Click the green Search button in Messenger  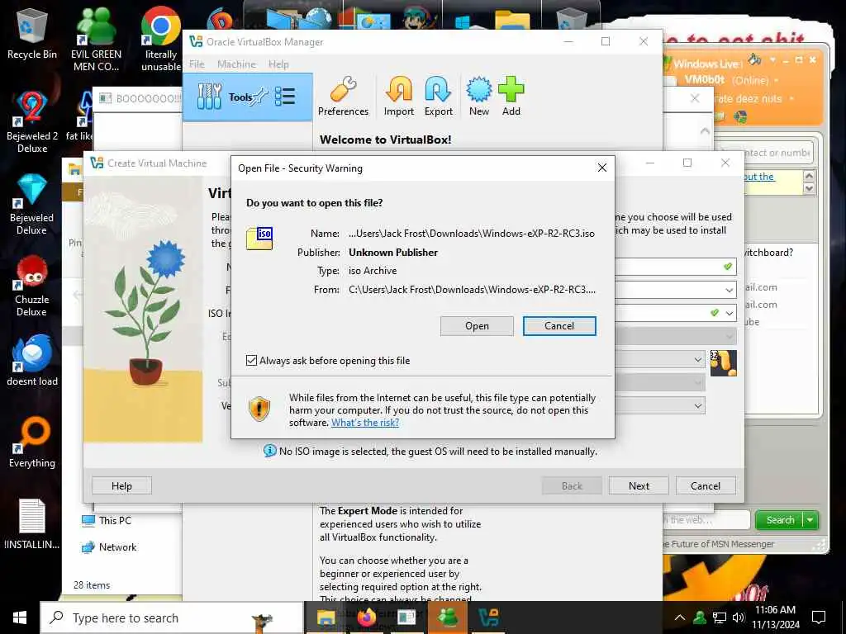point(780,520)
